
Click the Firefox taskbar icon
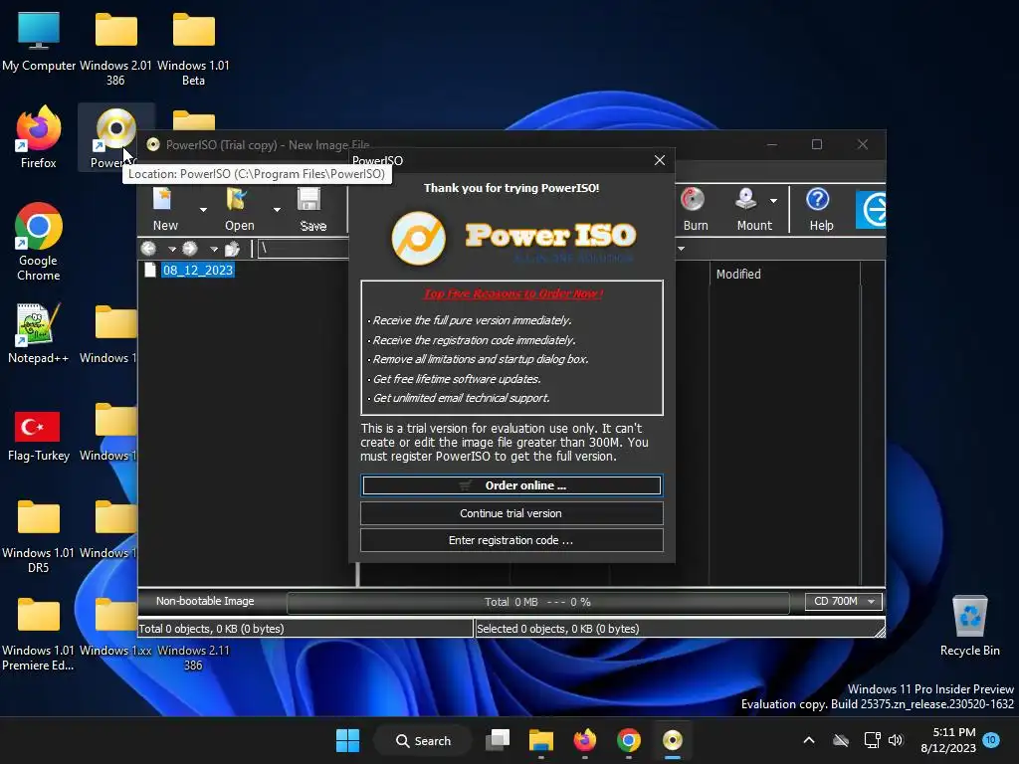click(x=585, y=740)
